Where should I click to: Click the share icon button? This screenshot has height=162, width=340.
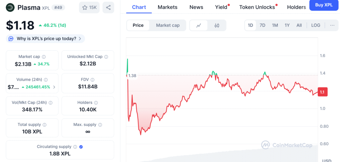pyautogui.click(x=108, y=7)
